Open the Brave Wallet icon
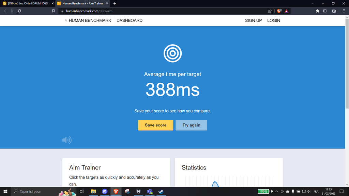 point(334,11)
